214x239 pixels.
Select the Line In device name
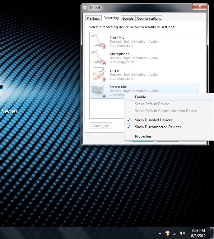point(115,70)
